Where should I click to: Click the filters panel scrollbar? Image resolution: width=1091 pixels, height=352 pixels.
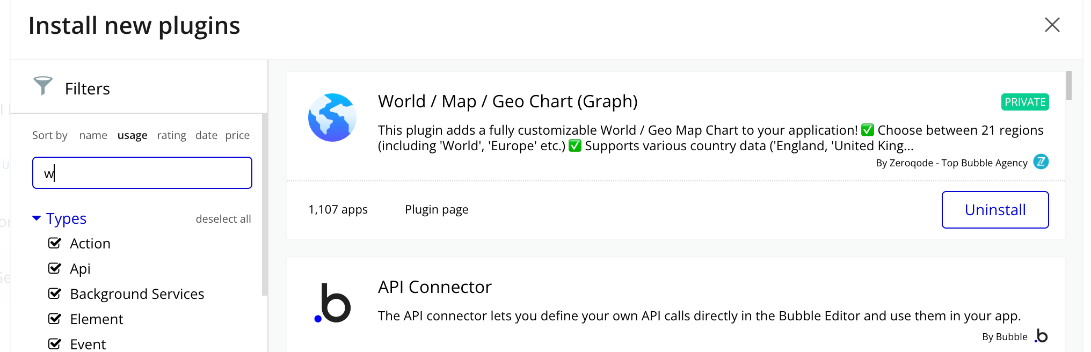[x=265, y=204]
